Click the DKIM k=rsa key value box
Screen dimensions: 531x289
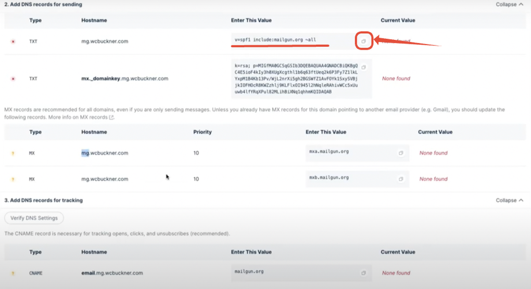[296, 78]
